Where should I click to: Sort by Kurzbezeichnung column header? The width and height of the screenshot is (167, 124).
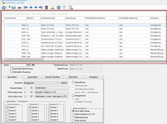pyautogui.click(x=53, y=18)
